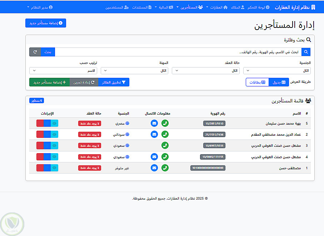Click the نظام إدارة العقارات brand logo
The width and height of the screenshot is (324, 236).
[x=295, y=7]
